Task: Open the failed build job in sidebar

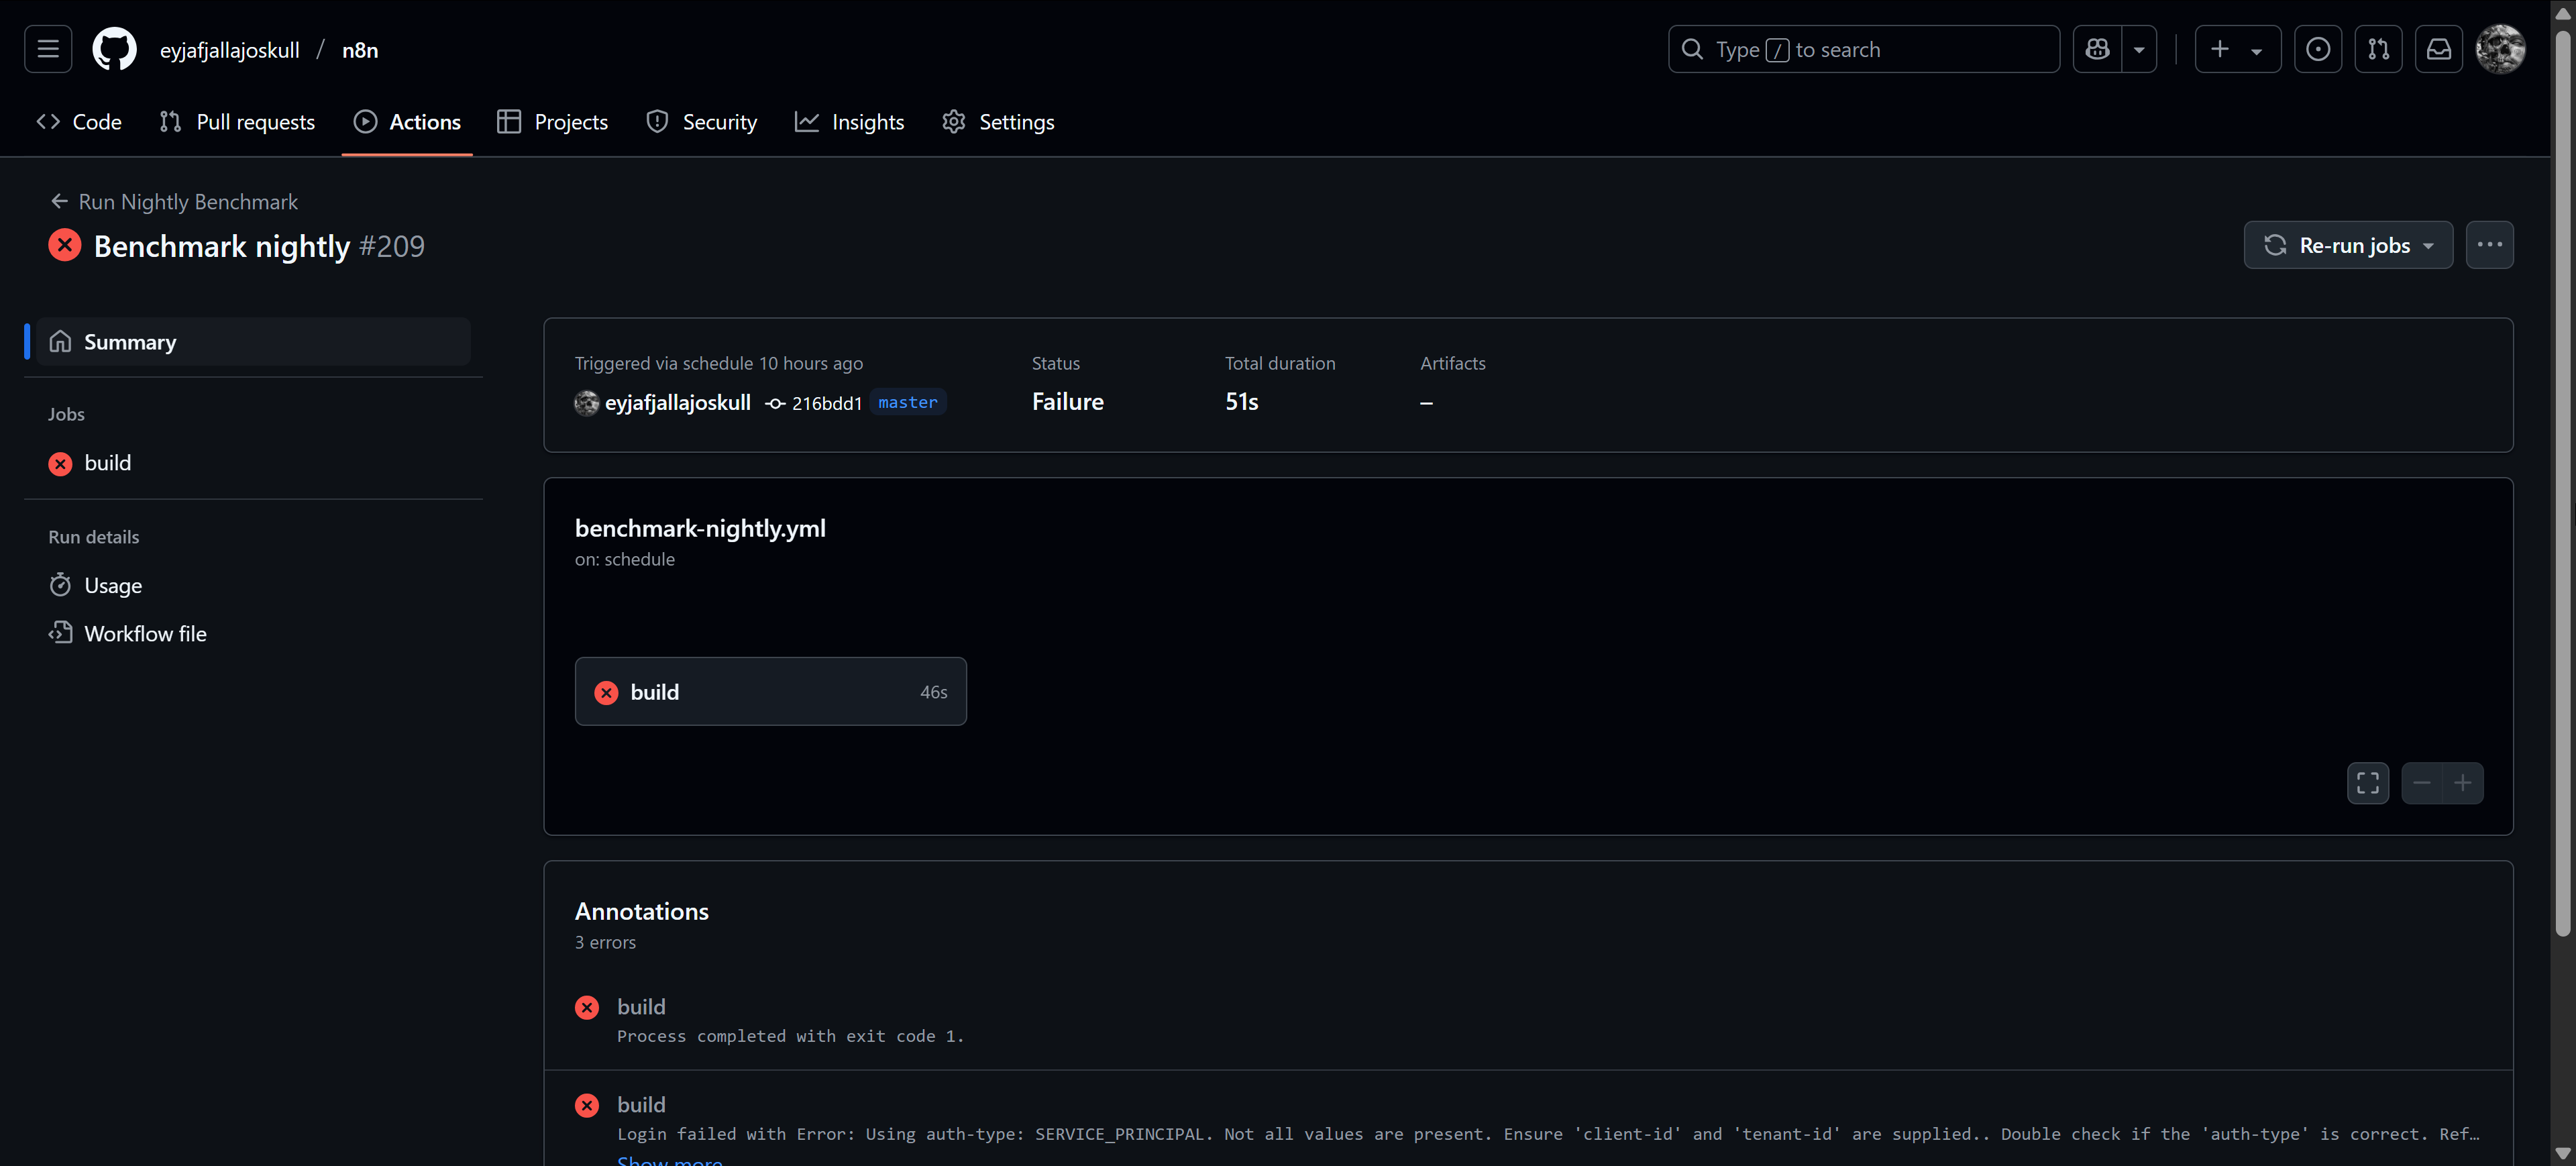Action: point(253,463)
